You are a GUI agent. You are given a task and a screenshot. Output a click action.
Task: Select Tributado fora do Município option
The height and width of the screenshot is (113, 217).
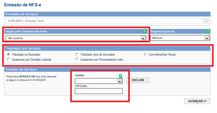point(77,54)
